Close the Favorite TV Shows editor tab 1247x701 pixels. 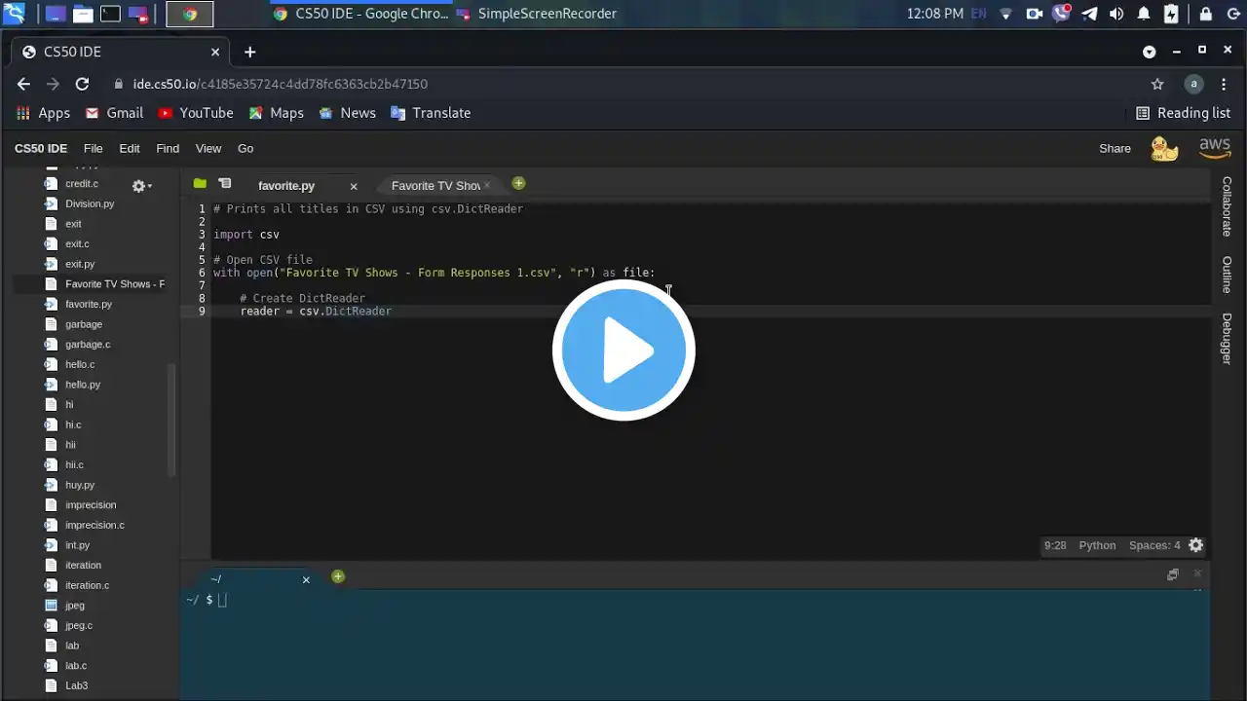pos(487,185)
